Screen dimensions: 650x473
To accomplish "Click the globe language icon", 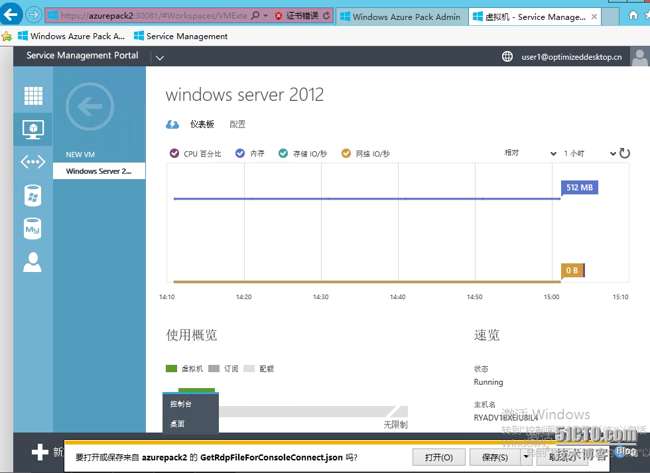I will point(507,56).
